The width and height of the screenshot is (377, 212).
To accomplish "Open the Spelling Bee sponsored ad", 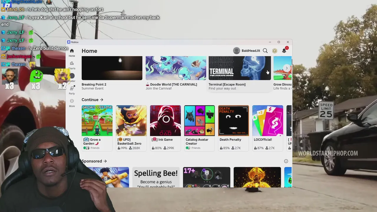I will pos(156,177).
